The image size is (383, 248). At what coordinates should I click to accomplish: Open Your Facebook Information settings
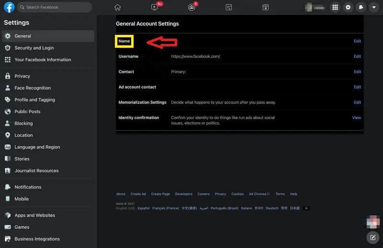[x=48, y=60]
